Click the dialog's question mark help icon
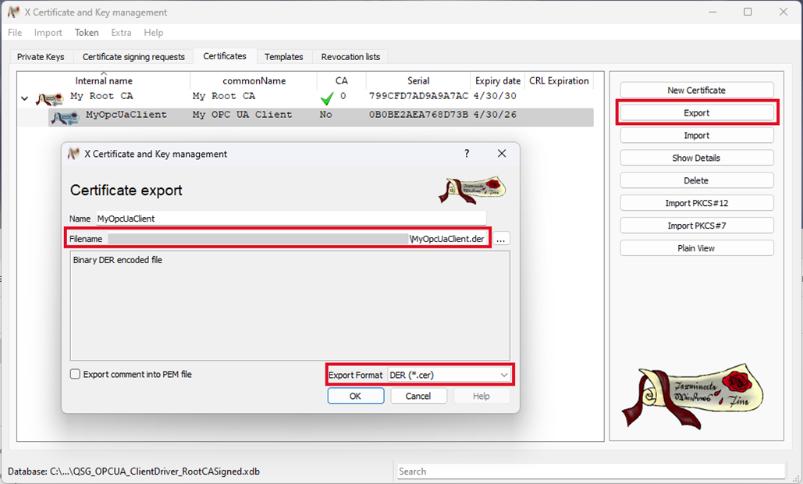 [x=467, y=154]
